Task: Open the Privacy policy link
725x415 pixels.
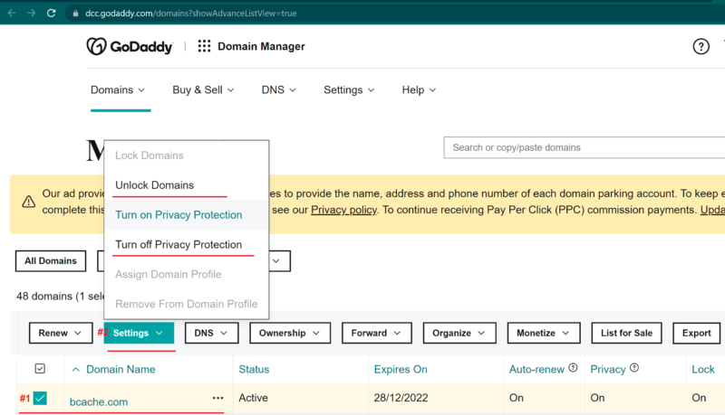Action: point(343,210)
